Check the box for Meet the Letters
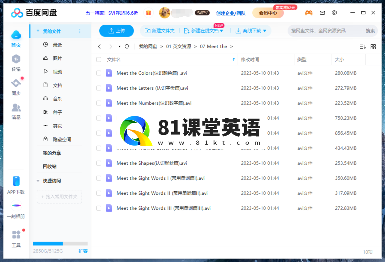 pyautogui.click(x=99, y=88)
